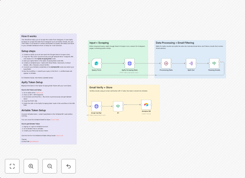This screenshot has width=245, height=178.
Task: Click the Apify Scraping Data node label
Action: [129, 70]
